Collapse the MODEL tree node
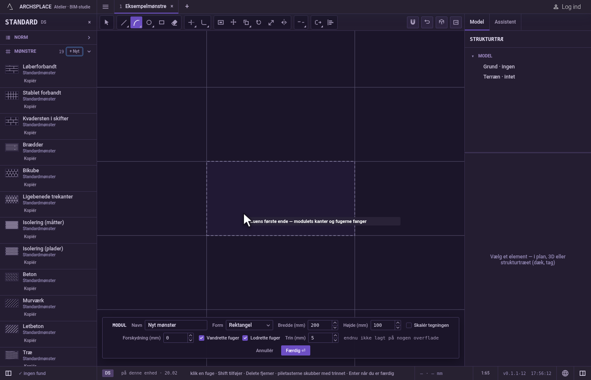The image size is (591, 380). 473,56
